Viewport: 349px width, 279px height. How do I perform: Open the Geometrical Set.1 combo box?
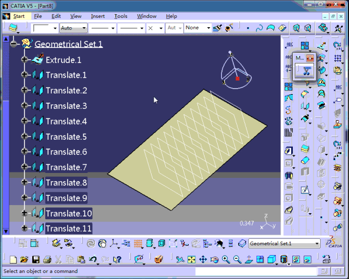[x=284, y=244]
